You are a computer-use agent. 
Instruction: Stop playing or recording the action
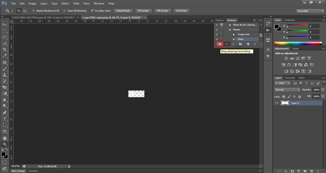click(x=219, y=44)
